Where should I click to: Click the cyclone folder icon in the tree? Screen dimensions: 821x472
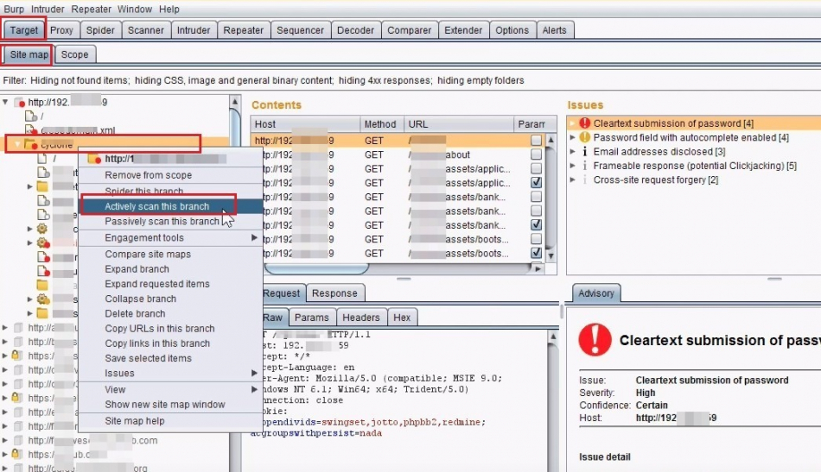coord(30,144)
